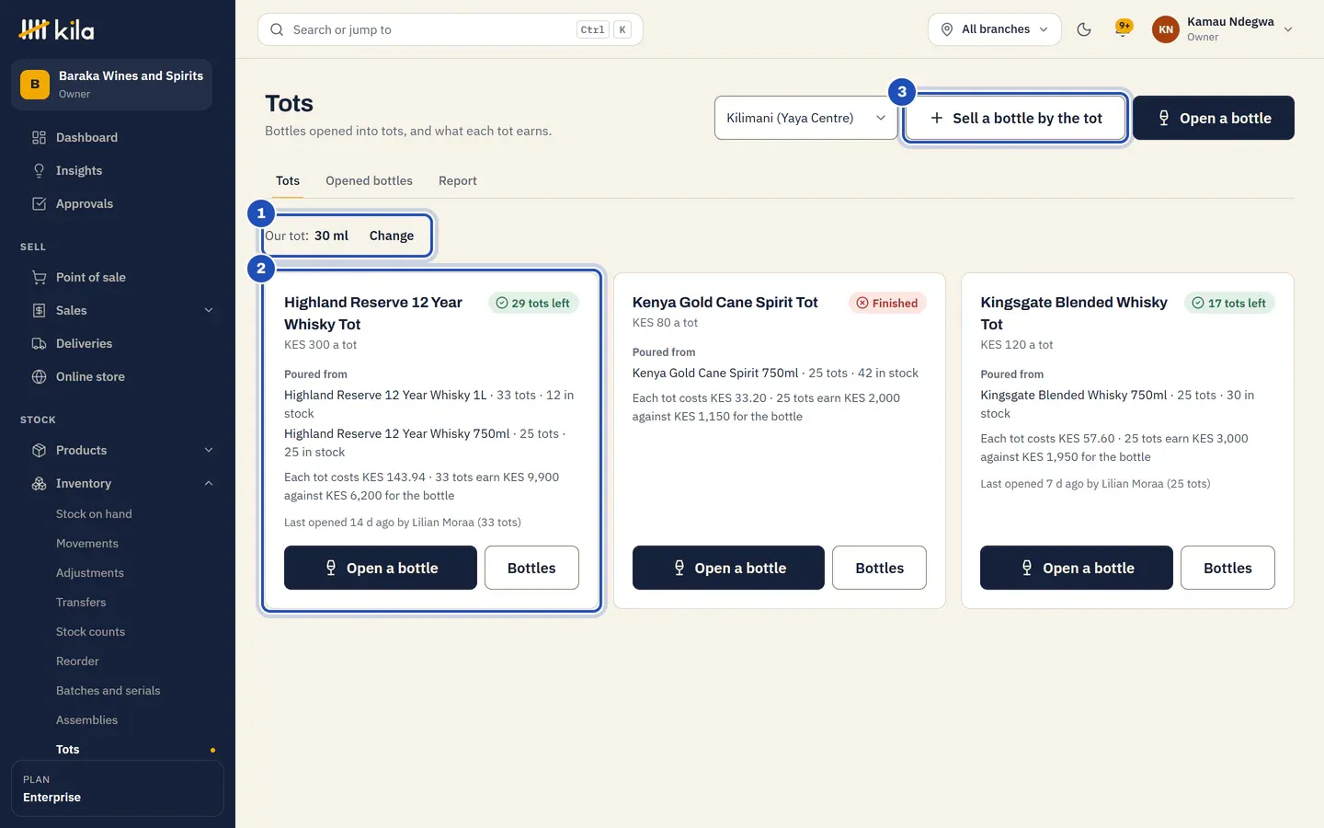Open a bottle for Highland Reserve 12 Year
The image size is (1324, 828).
(x=381, y=568)
